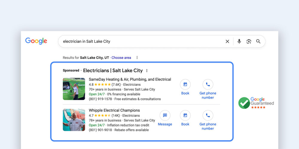Click Message icon for Whipple Electrical
299x149 pixels.
click(x=165, y=115)
